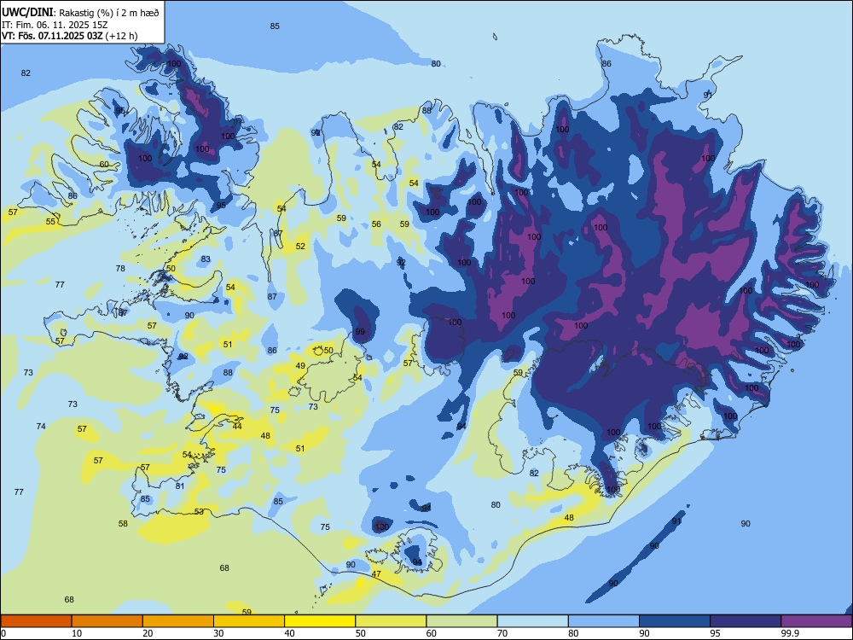Click the map humidity value "47"
The width and height of the screenshot is (853, 640).
pos(376,573)
